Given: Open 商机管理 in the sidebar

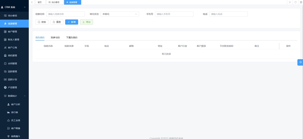Looking at the screenshot, I should point(14,56).
